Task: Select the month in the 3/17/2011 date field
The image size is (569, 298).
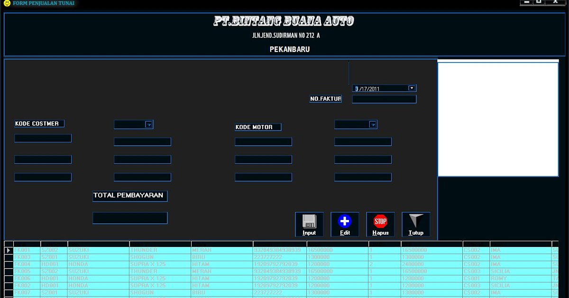Action: (x=357, y=88)
